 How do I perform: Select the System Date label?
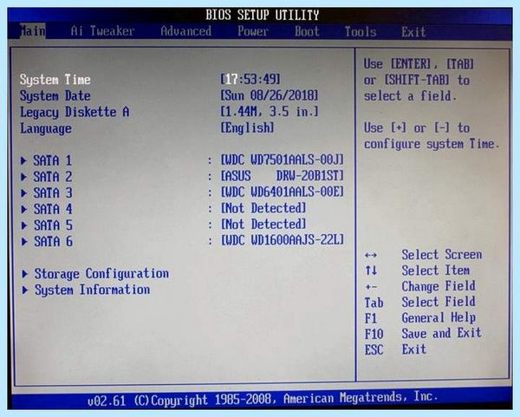(55, 96)
